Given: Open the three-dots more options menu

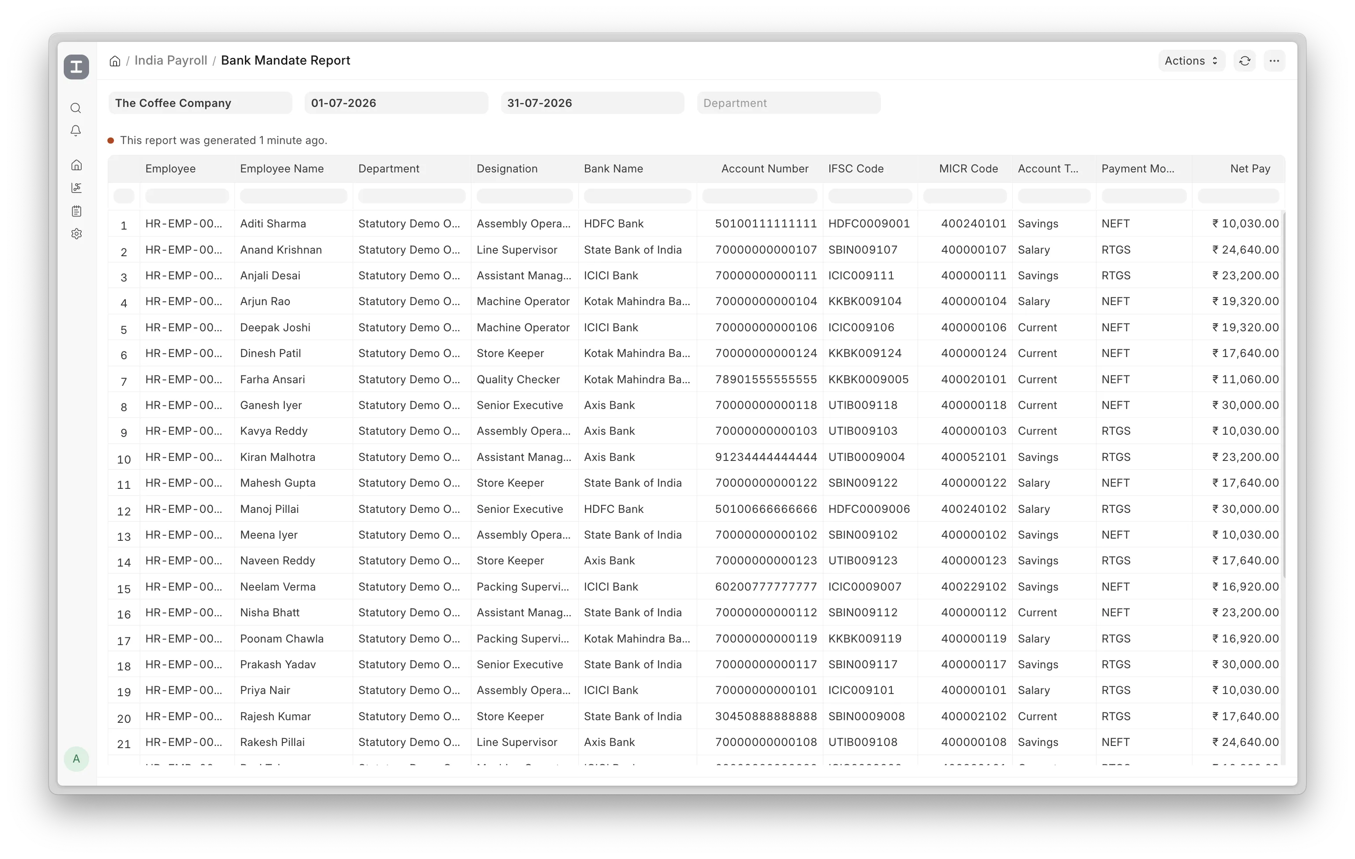Looking at the screenshot, I should pyautogui.click(x=1275, y=61).
